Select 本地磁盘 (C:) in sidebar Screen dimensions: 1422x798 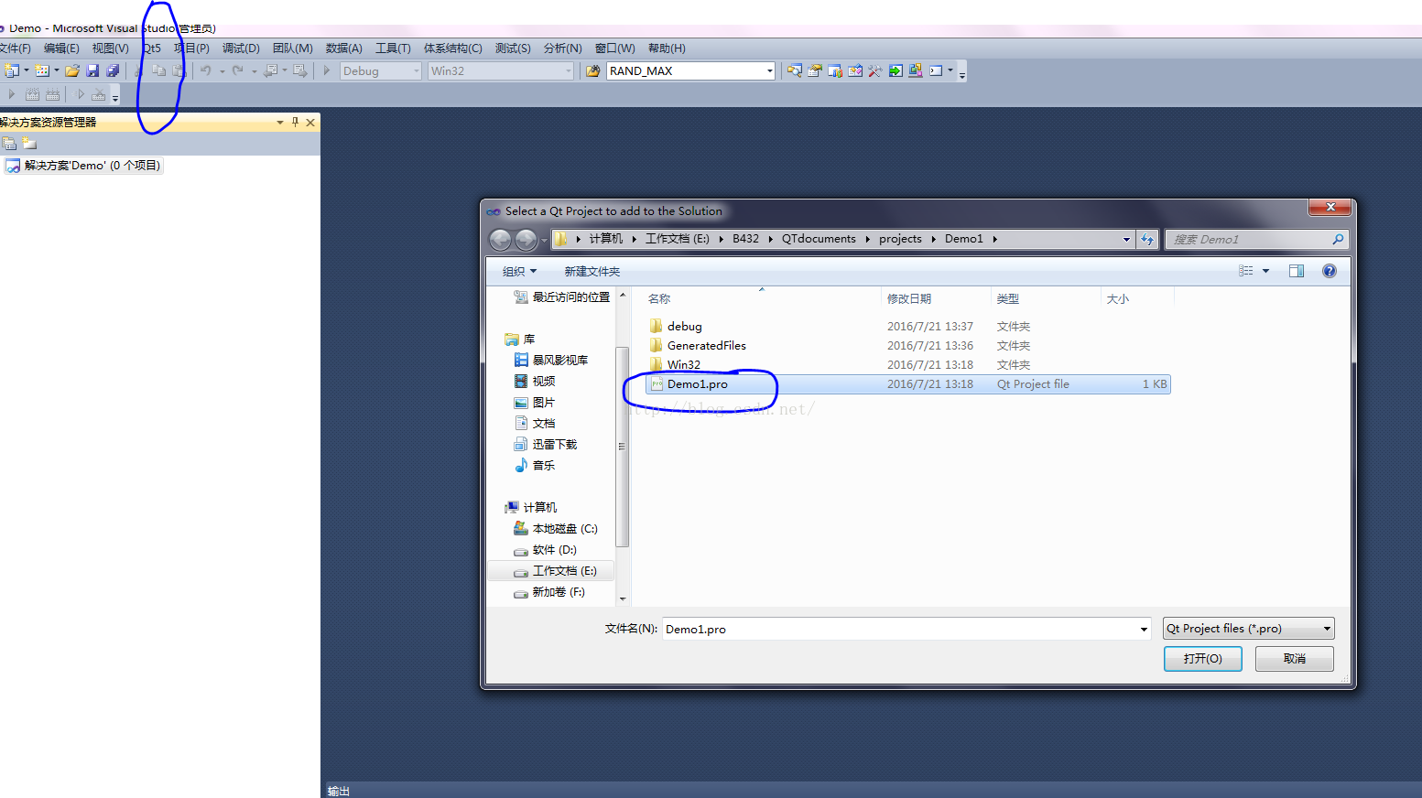click(x=556, y=529)
